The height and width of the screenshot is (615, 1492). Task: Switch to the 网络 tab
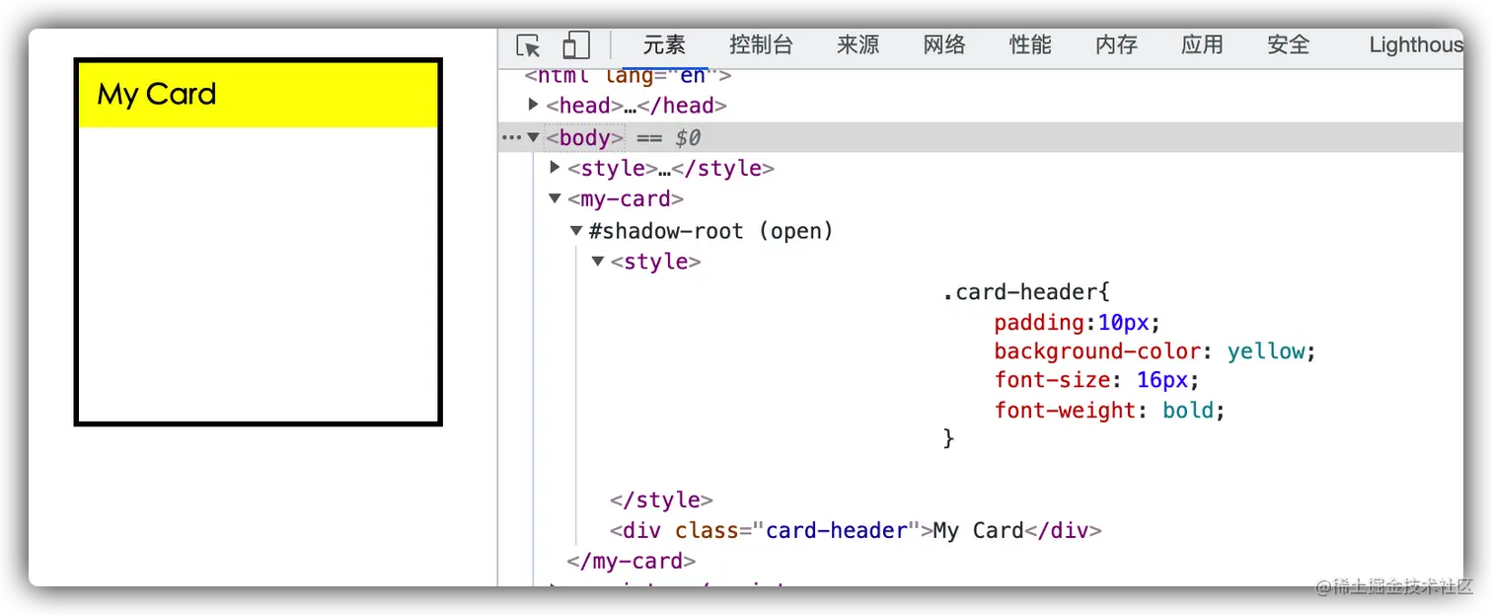944,44
